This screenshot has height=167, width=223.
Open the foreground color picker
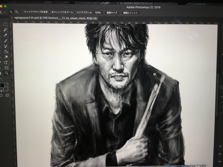pyautogui.click(x=2, y=85)
